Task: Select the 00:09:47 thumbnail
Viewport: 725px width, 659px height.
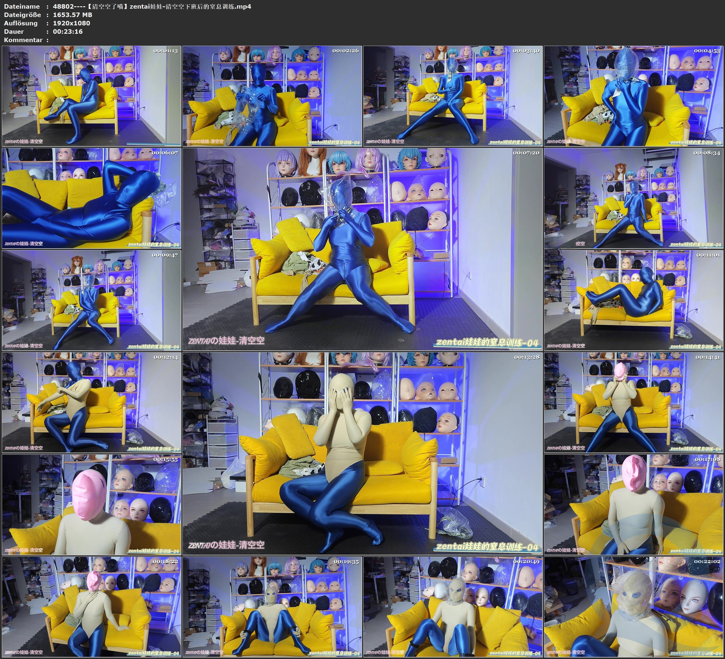Action: click(x=91, y=300)
